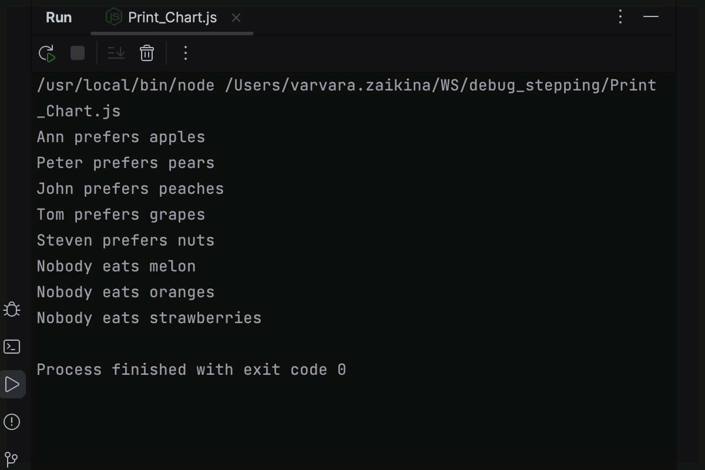705x470 pixels.
Task: Open the toolbar More options menu
Action: (x=185, y=53)
